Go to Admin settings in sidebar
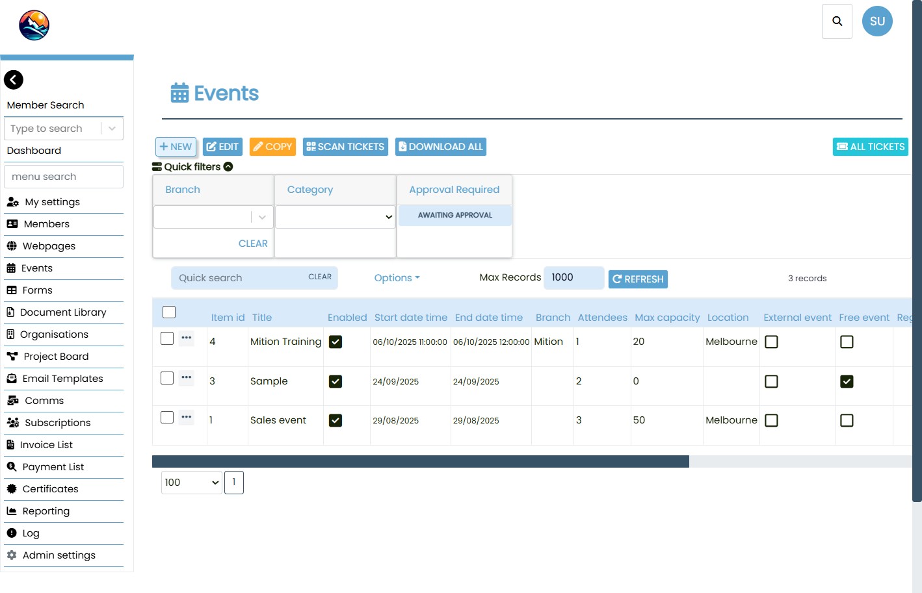This screenshot has width=922, height=593. pyautogui.click(x=59, y=555)
